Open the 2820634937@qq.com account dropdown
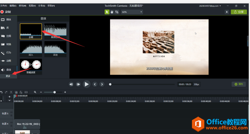This screenshot has height=134, width=250. pos(210,6)
